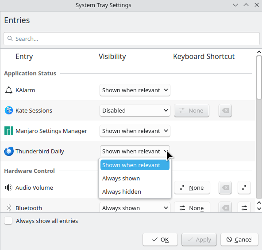Focus the Search entries field

pos(131,39)
